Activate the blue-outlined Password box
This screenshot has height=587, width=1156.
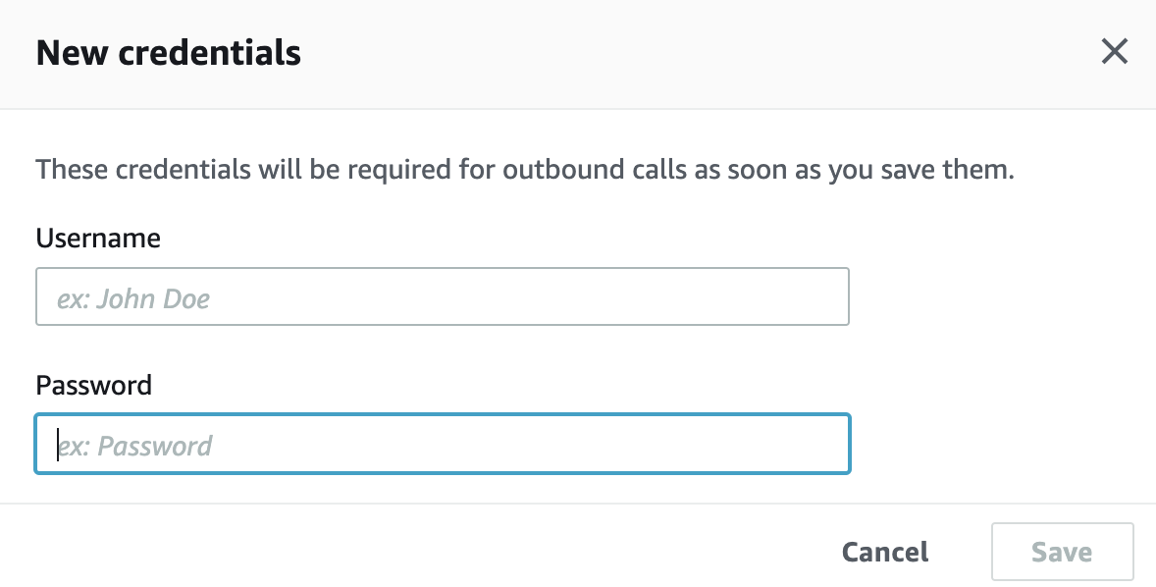(443, 444)
